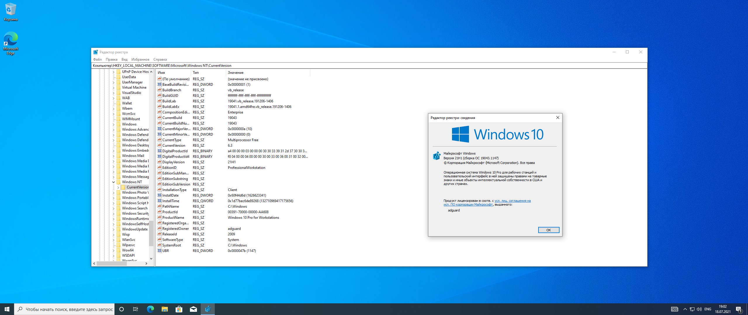The width and height of the screenshot is (748, 315).
Task: Expand the Windows Search tree node
Action: point(114,208)
